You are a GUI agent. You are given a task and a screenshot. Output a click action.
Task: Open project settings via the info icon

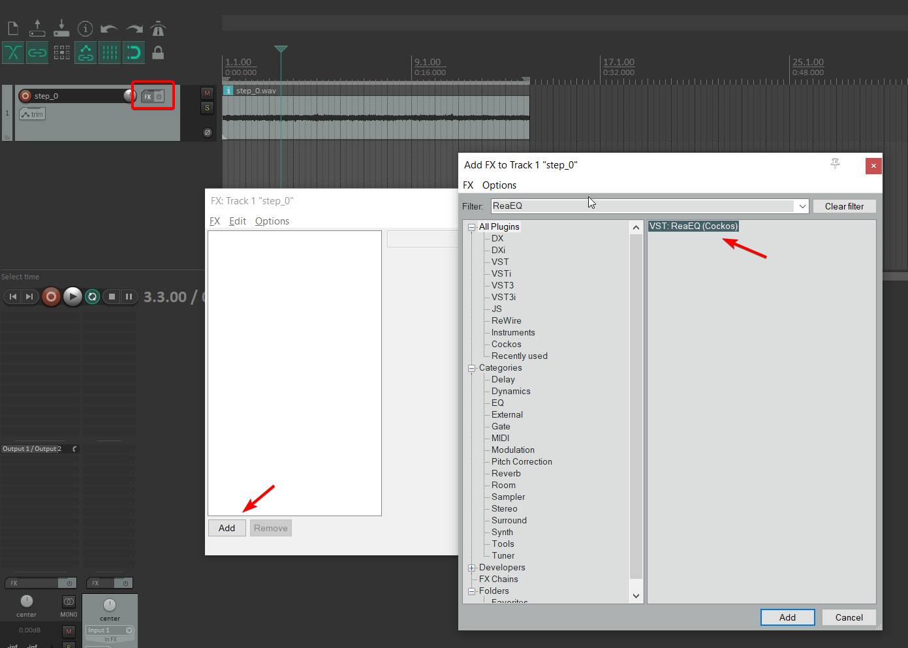pos(85,28)
